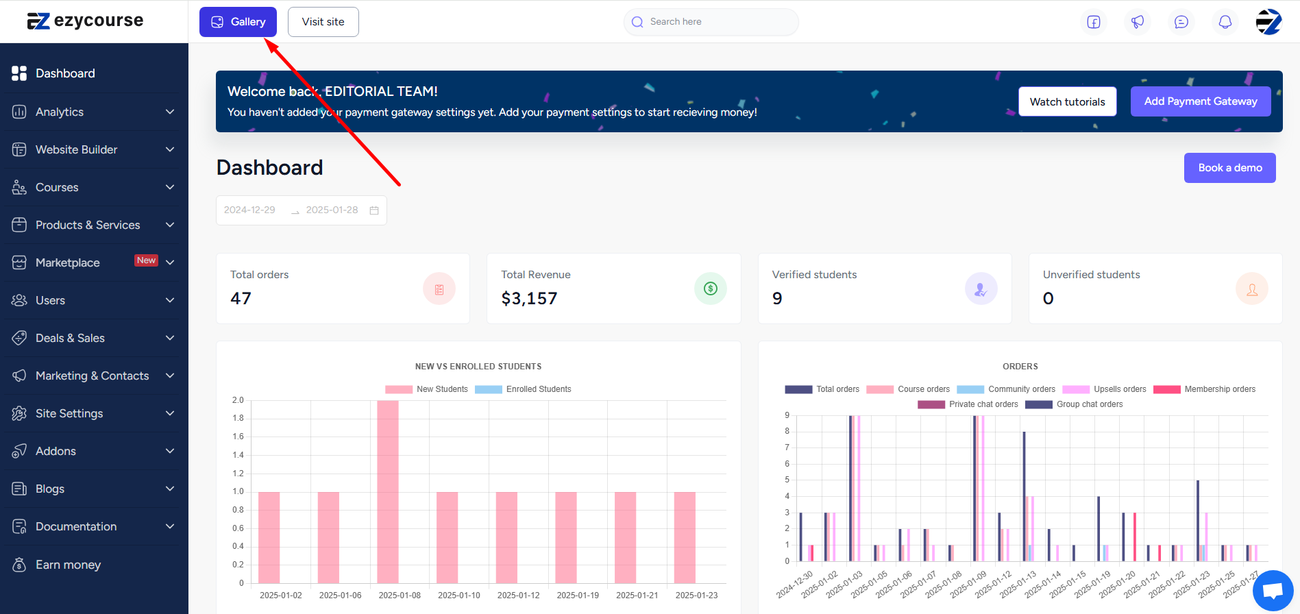The height and width of the screenshot is (614, 1300).
Task: Expand the Users chevron
Action: point(170,300)
